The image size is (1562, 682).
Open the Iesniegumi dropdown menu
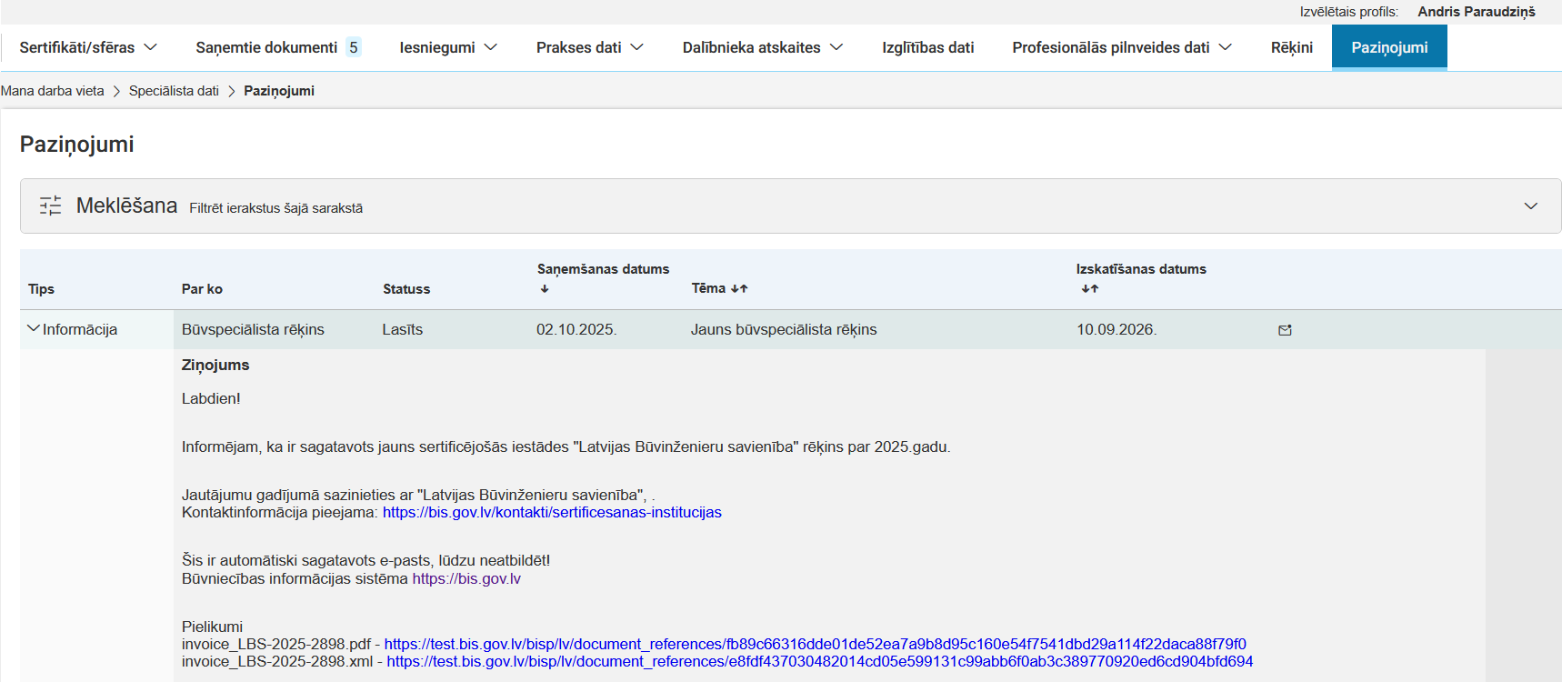pyautogui.click(x=448, y=47)
